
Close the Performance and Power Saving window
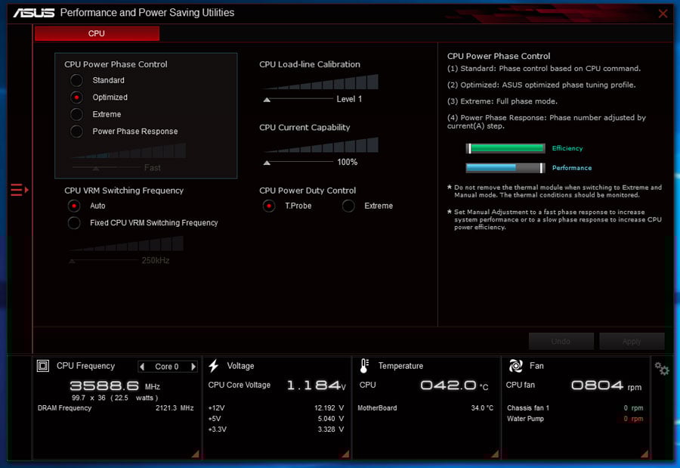click(663, 14)
